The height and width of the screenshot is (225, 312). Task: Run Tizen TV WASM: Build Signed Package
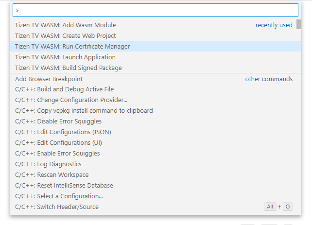pos(156,68)
